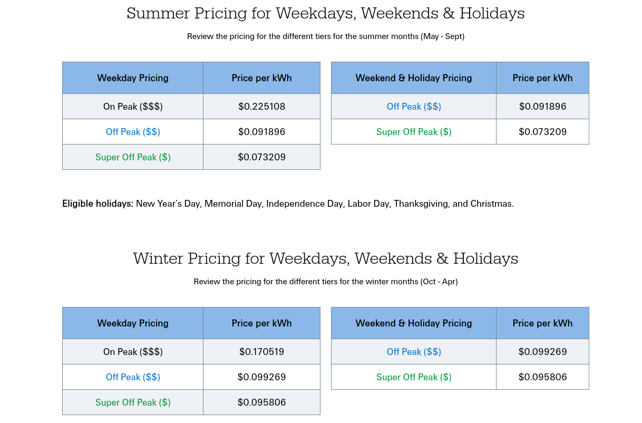Select summer weekday Super Off Peak ($) label
Screen dimensions: 642x423
point(133,157)
